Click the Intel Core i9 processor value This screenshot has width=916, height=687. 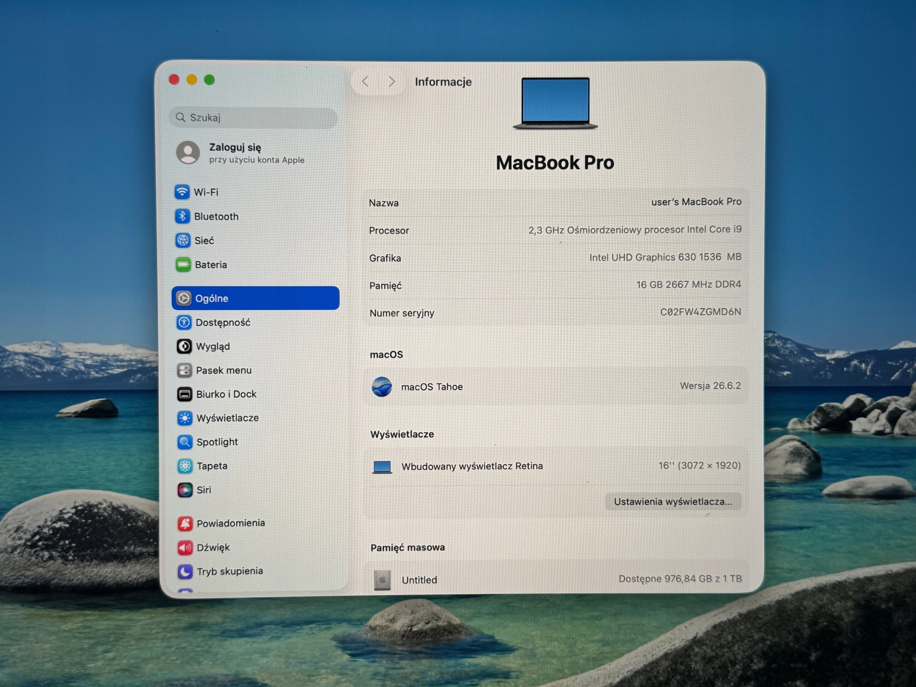point(635,229)
